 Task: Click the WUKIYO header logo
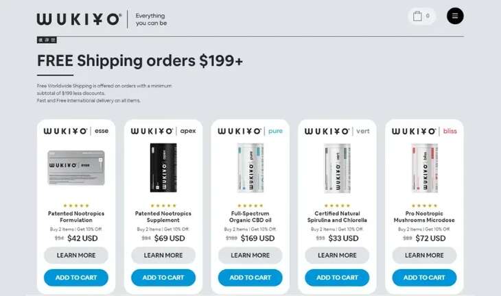click(x=79, y=19)
